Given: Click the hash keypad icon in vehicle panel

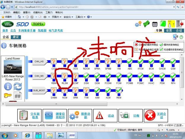Looking at the screenshot, I should click(18, 95).
